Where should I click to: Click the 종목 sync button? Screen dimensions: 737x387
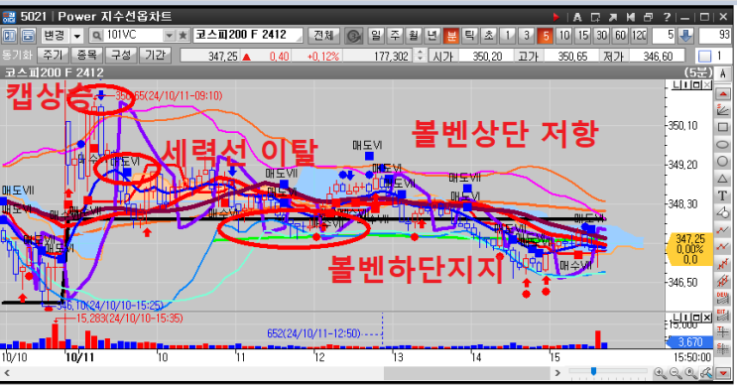[x=87, y=56]
